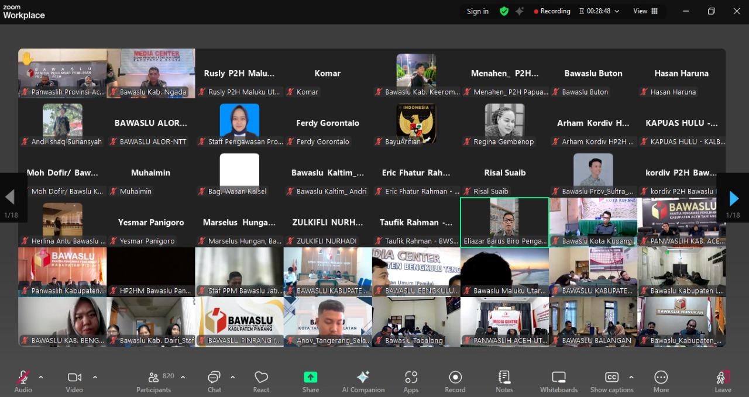Select BAWASLU BALANGAN video tile

click(x=593, y=322)
